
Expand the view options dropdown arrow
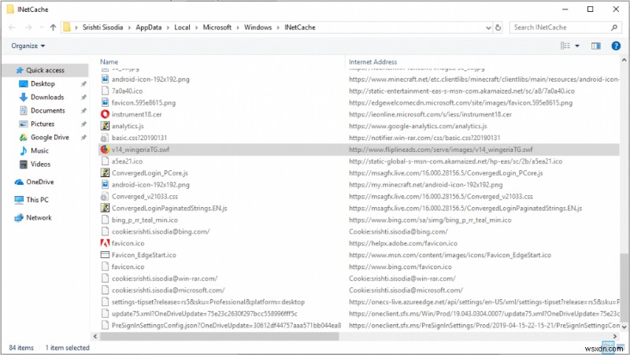point(578,46)
